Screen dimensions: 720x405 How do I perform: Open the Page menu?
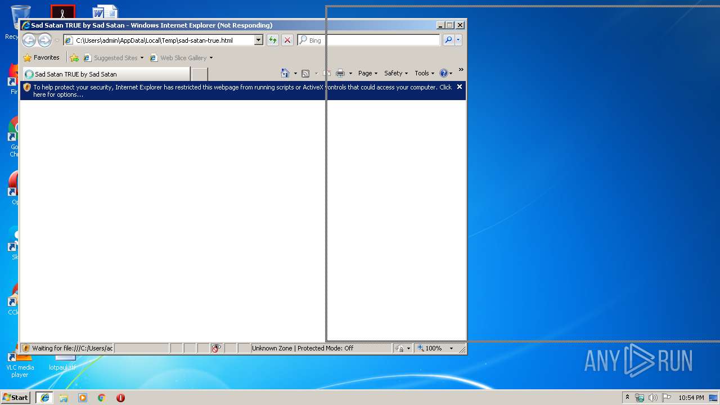pos(368,73)
